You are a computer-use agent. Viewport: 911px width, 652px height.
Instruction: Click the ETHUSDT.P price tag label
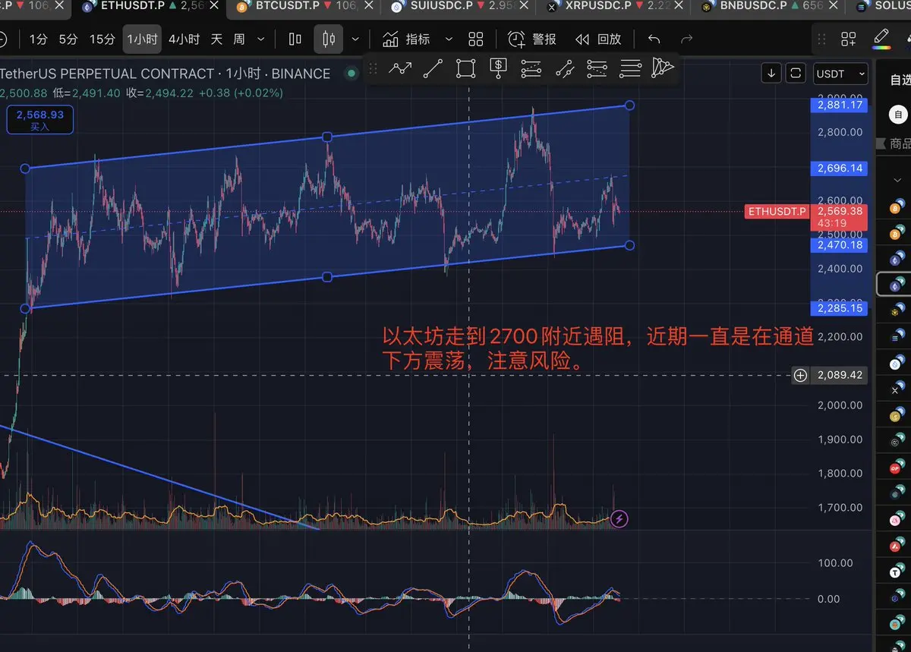[777, 211]
